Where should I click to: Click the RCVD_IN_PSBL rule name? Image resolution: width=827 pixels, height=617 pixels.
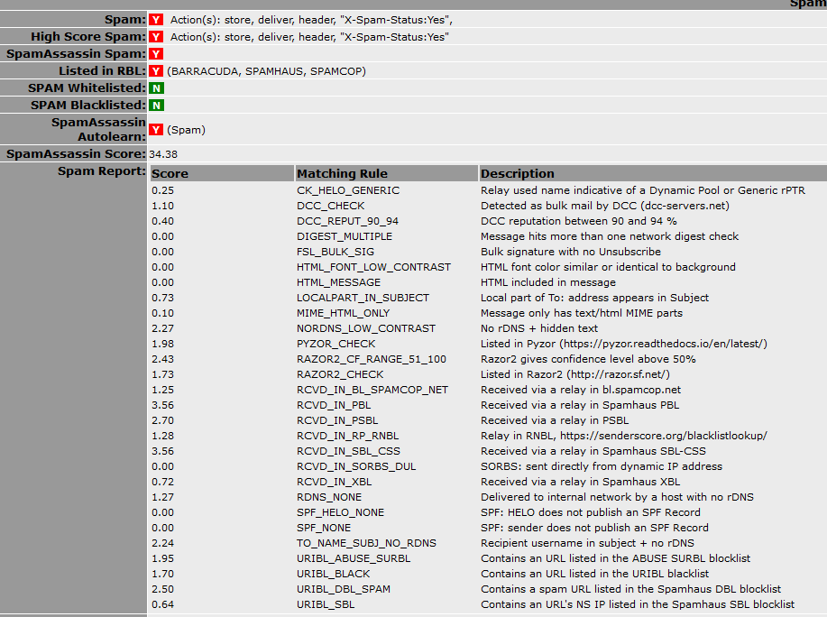pyautogui.click(x=337, y=420)
